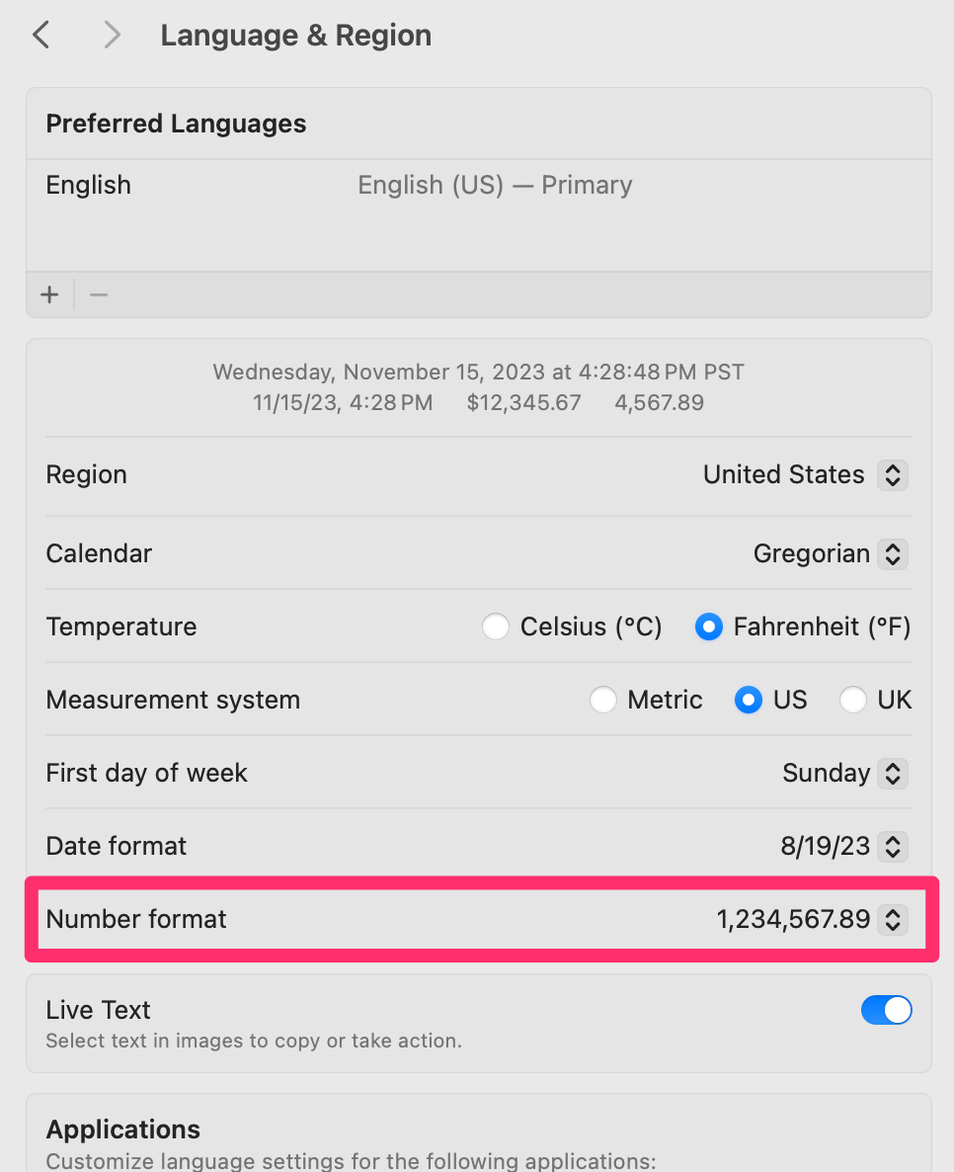
Task: Add a new preferred language
Action: pyautogui.click(x=49, y=293)
